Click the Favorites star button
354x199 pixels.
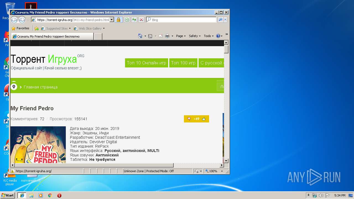pyautogui.click(x=20, y=28)
